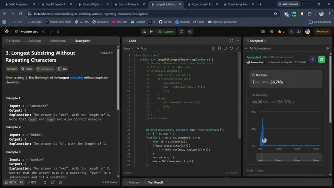Viewport: 334px width, 188px height.
Task: Click the green Submit button
Action: pos(166,31)
